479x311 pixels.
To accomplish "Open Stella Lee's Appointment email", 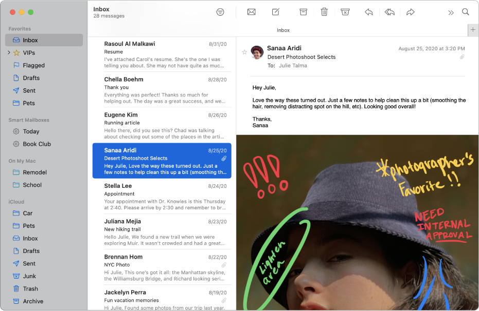I will pos(162,196).
